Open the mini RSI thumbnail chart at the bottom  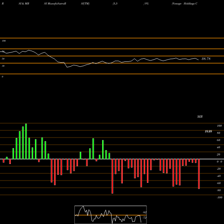[x=111, y=215]
